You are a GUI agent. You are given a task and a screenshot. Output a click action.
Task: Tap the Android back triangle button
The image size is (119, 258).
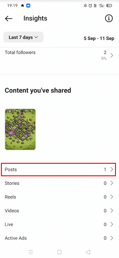click(88, 252)
